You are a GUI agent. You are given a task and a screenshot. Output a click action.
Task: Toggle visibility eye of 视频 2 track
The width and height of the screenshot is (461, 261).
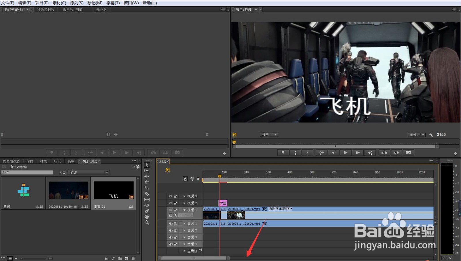click(x=170, y=203)
